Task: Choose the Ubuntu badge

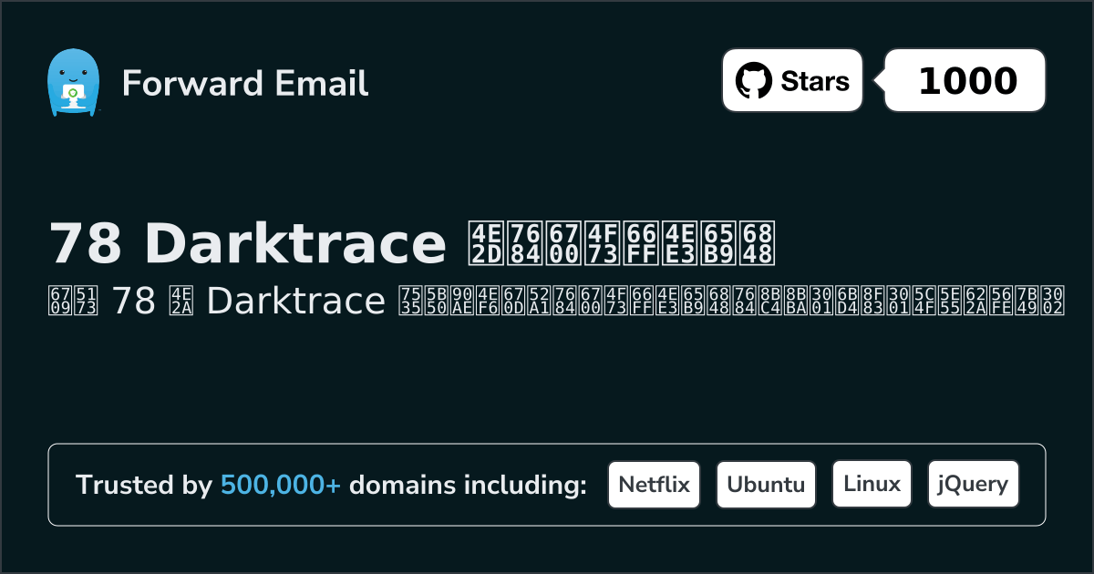Action: point(766,485)
